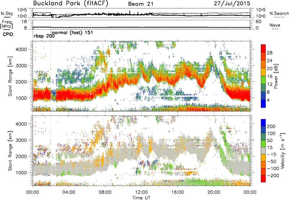Click the rightmost "00:00" time tick label

pyautogui.click(x=250, y=192)
